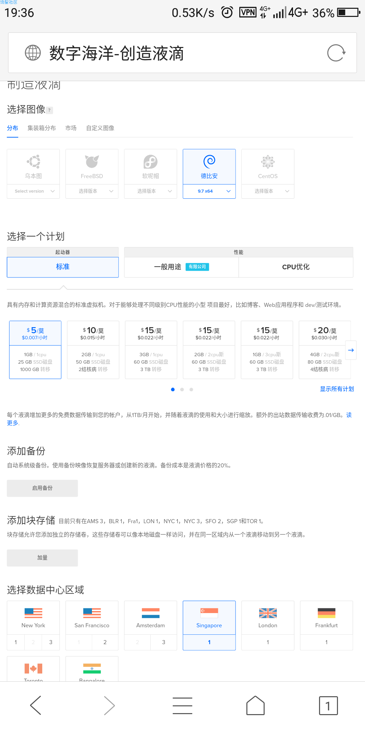Click the 加量 add volume button

point(42,558)
